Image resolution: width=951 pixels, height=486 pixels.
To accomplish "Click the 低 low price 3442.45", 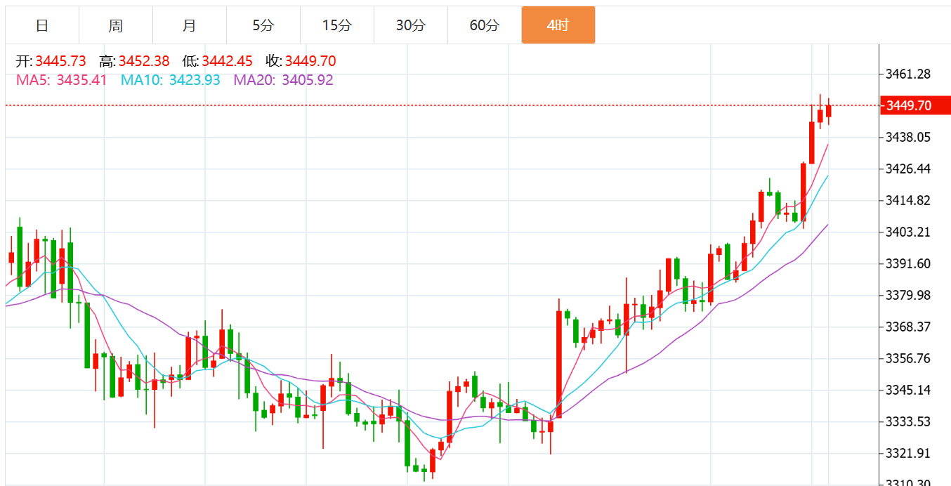I will pos(227,61).
